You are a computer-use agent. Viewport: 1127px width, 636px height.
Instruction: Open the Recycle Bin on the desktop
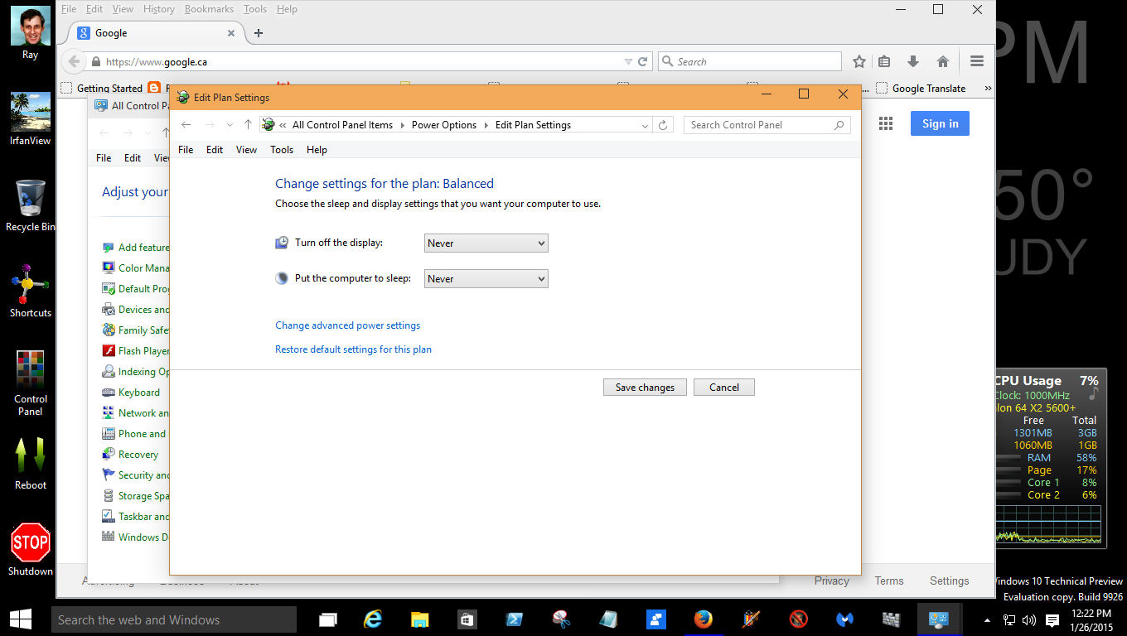pos(31,205)
